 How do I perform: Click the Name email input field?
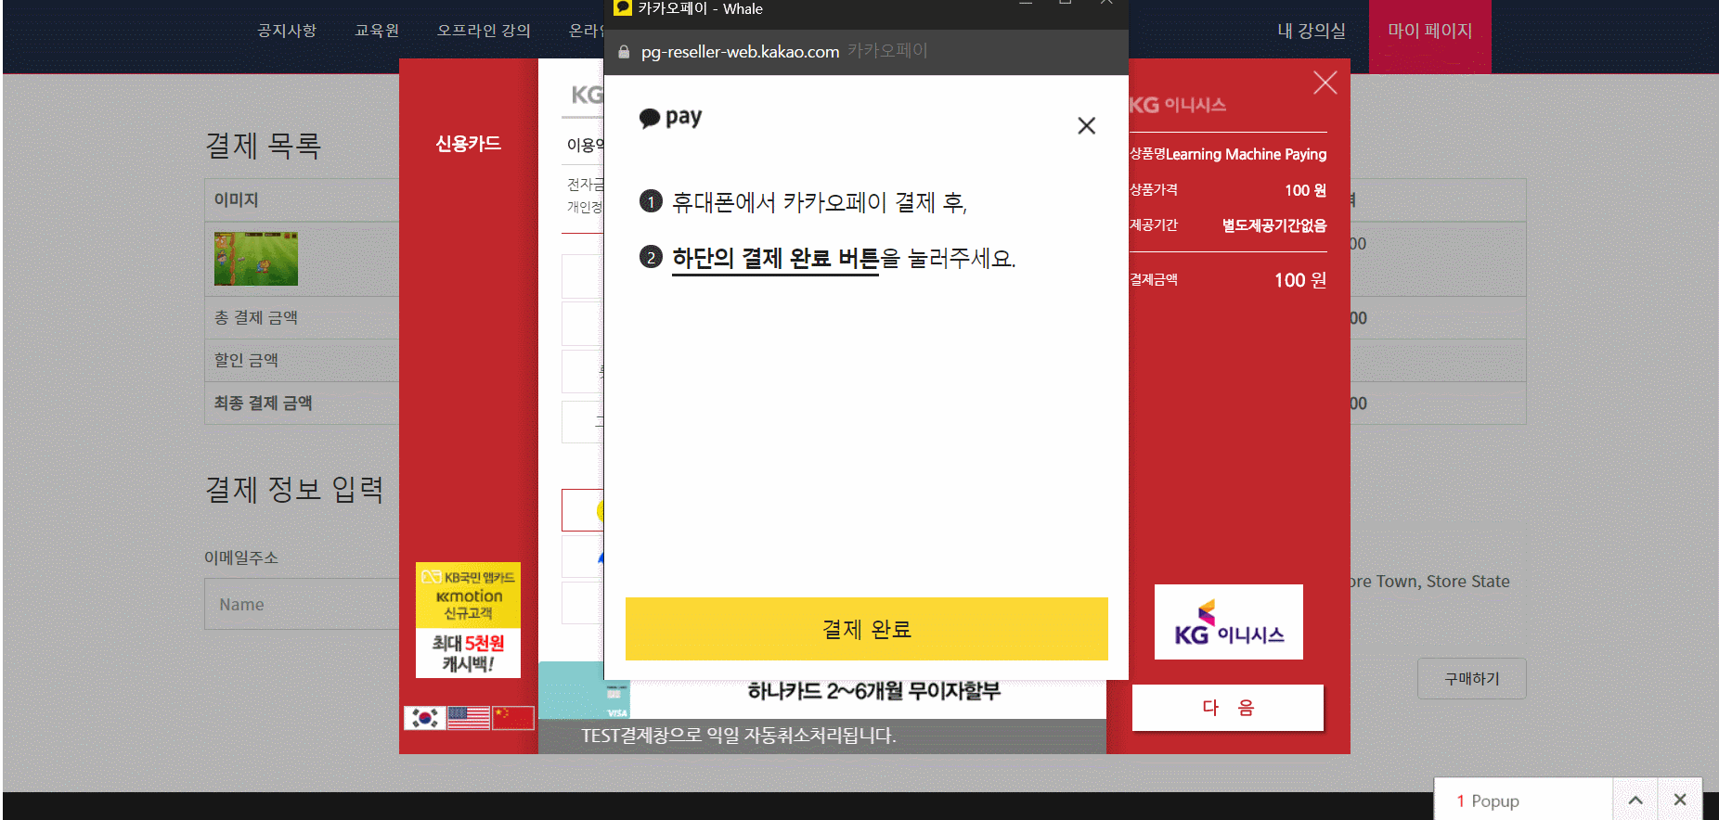(x=303, y=604)
